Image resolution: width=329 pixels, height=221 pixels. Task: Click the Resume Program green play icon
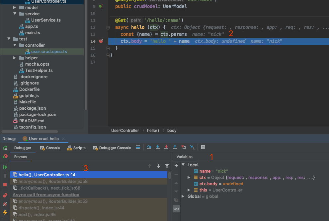(5, 167)
